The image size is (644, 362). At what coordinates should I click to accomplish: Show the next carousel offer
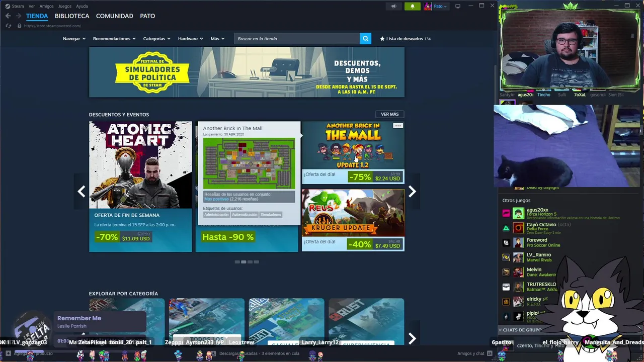[x=412, y=191]
